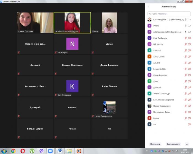Open the Windows Start menu
193x154 pixels.
[4, 151]
